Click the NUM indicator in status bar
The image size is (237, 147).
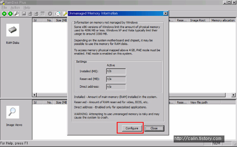point(216,143)
